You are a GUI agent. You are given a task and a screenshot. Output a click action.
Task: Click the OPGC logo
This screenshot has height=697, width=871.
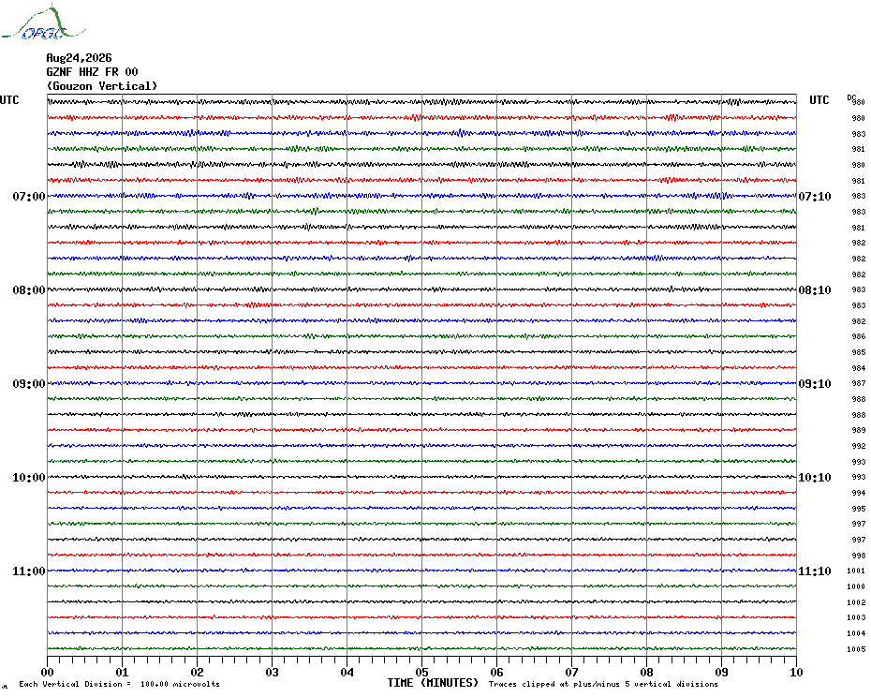44,22
